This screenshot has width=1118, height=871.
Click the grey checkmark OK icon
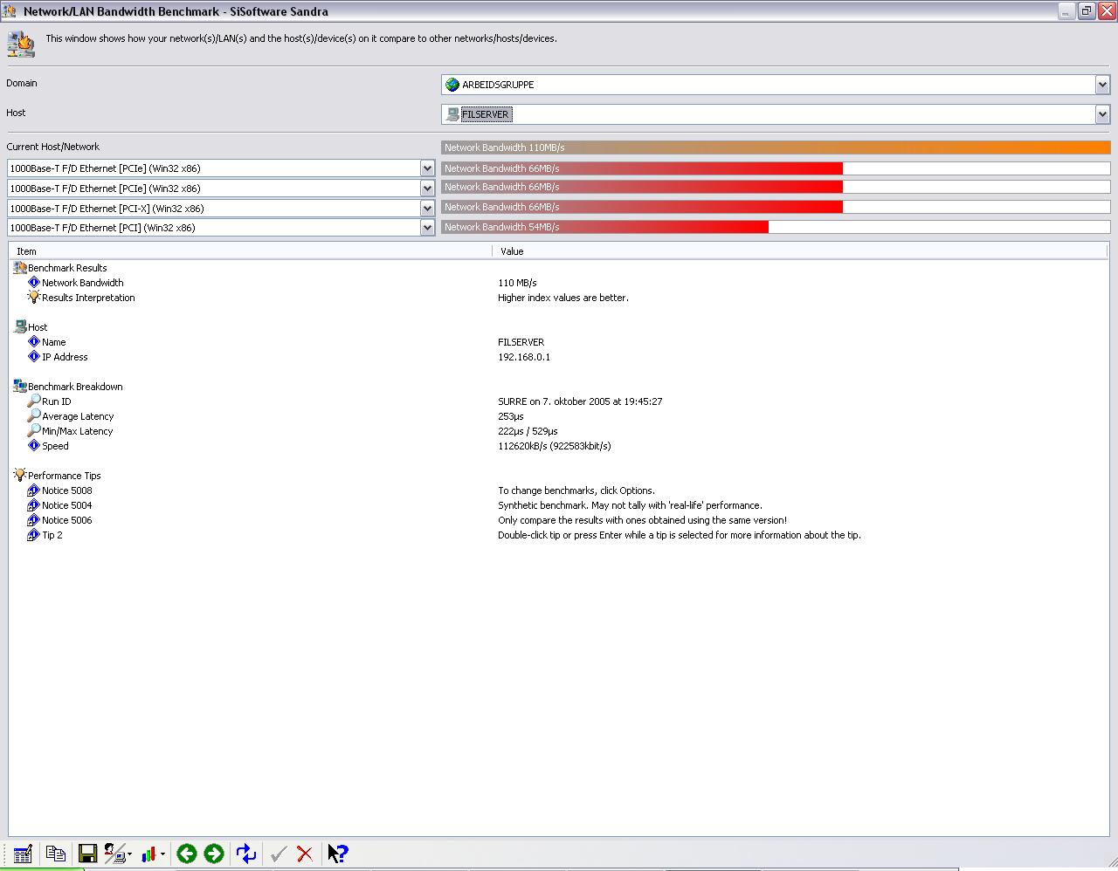279,854
